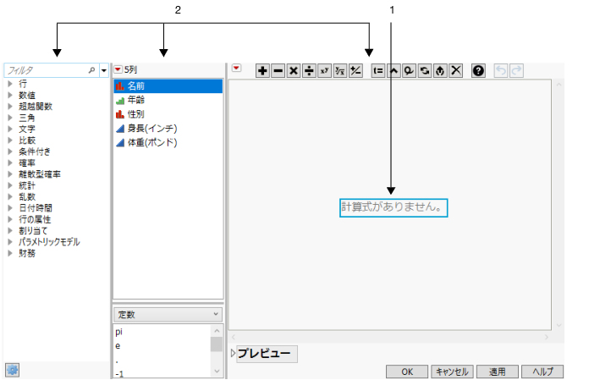
Task: Click the constants list scrollbar thumb
Action: click(217, 344)
